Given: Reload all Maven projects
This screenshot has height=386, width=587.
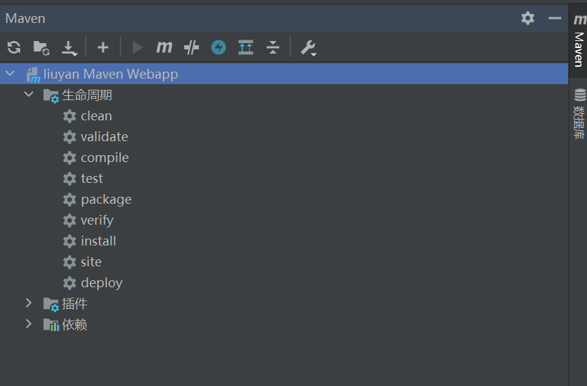Looking at the screenshot, I should click(14, 47).
